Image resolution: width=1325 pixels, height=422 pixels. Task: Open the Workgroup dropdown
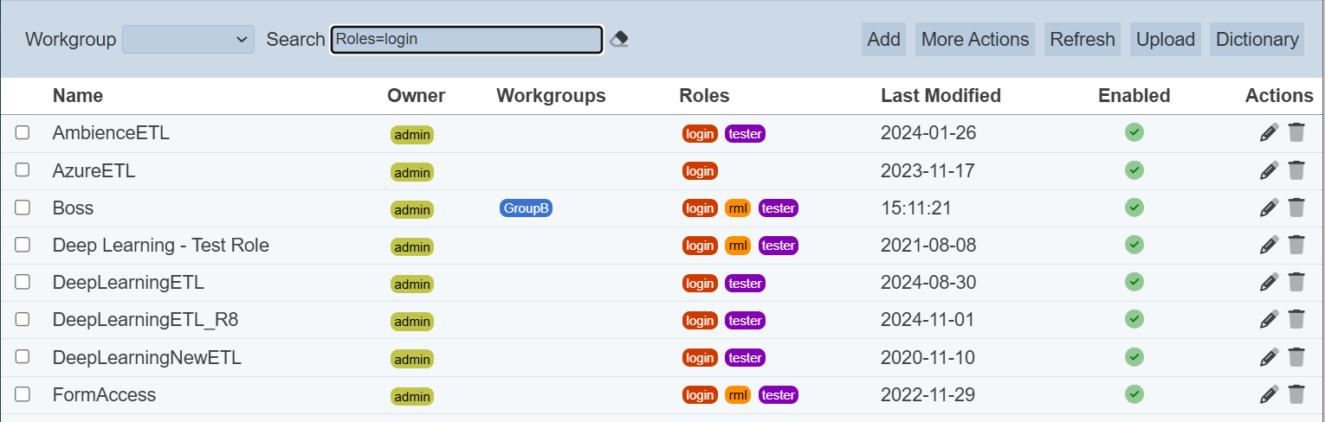coord(188,40)
